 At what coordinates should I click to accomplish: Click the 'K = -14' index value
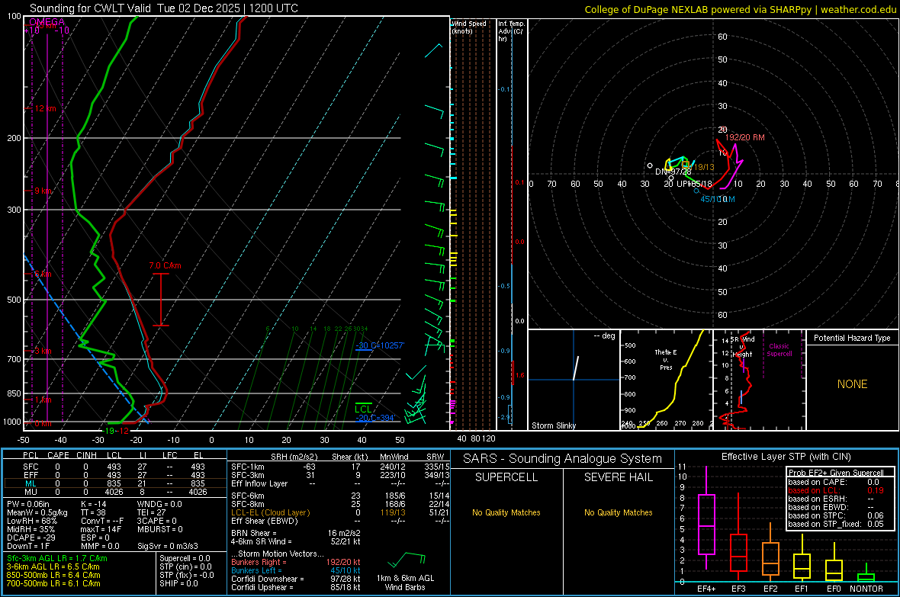point(94,504)
